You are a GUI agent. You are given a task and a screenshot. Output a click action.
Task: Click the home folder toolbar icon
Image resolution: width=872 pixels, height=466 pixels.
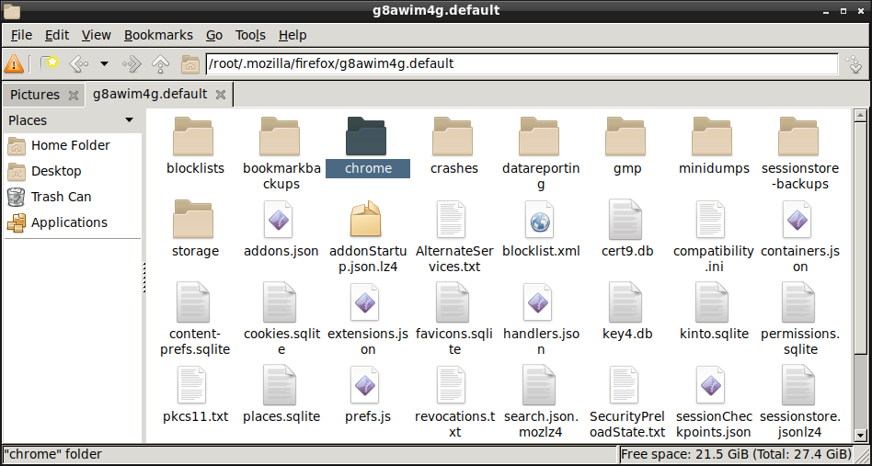(x=190, y=63)
